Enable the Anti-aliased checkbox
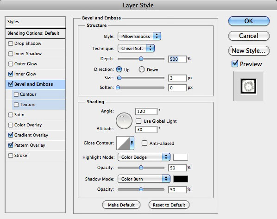The image size is (277, 219). (x=145, y=143)
